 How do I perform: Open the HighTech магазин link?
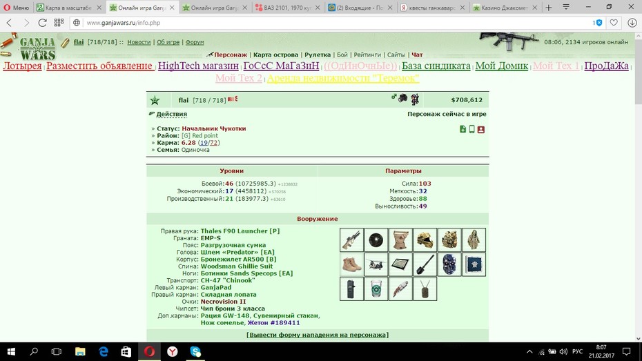[198, 66]
